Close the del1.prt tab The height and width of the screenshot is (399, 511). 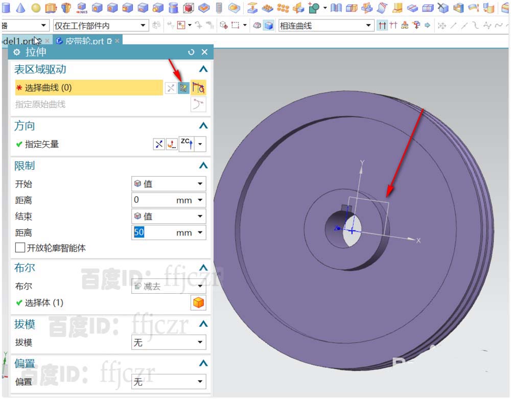click(47, 41)
